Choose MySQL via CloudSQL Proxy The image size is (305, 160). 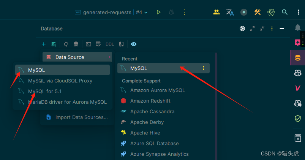[62, 81]
